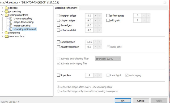Select refine only once after upscaling
This screenshot has width=170, height=103.
pos(58,91)
